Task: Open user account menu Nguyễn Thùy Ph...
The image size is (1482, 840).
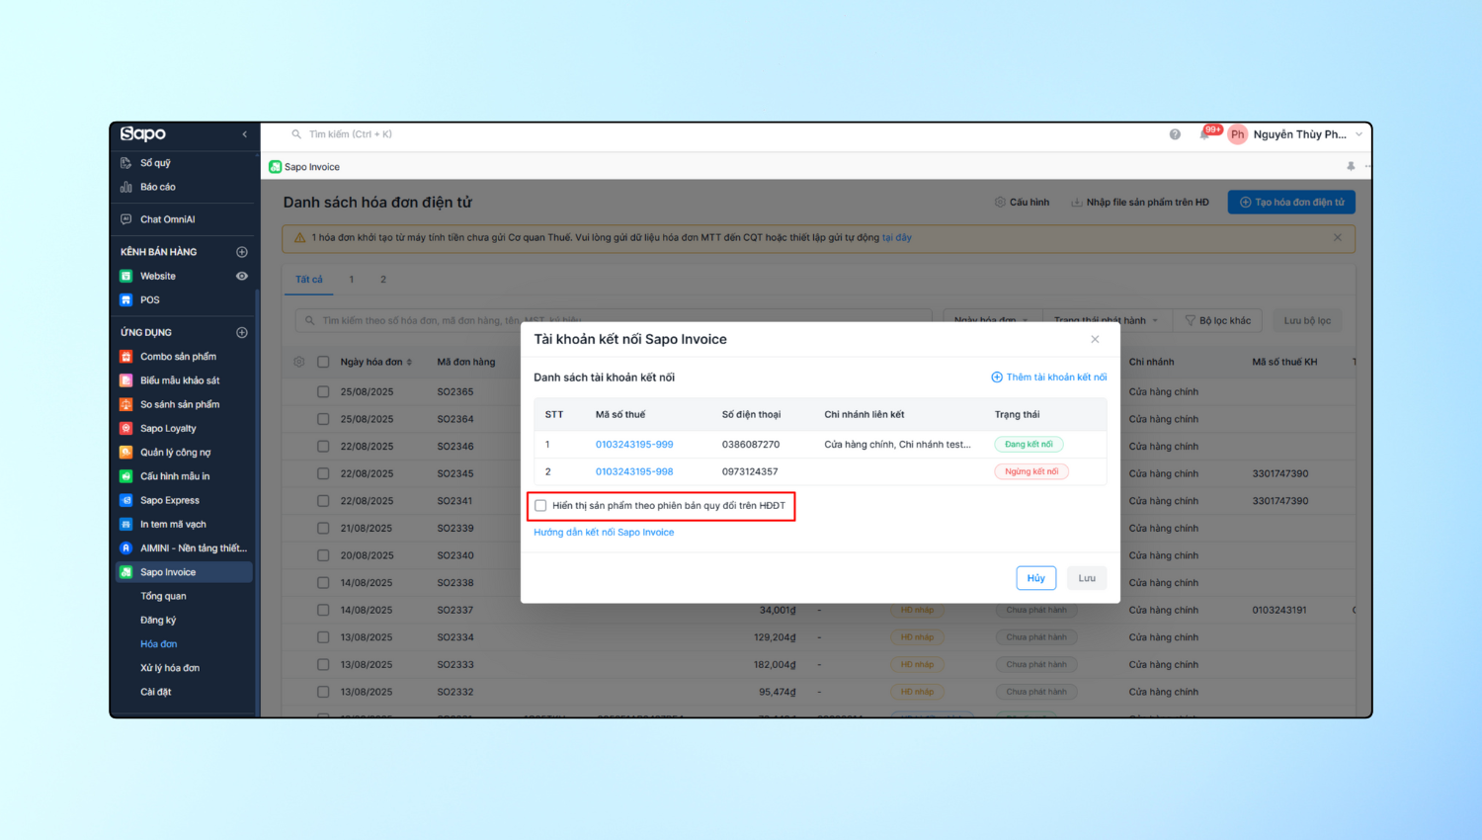Action: (x=1295, y=134)
